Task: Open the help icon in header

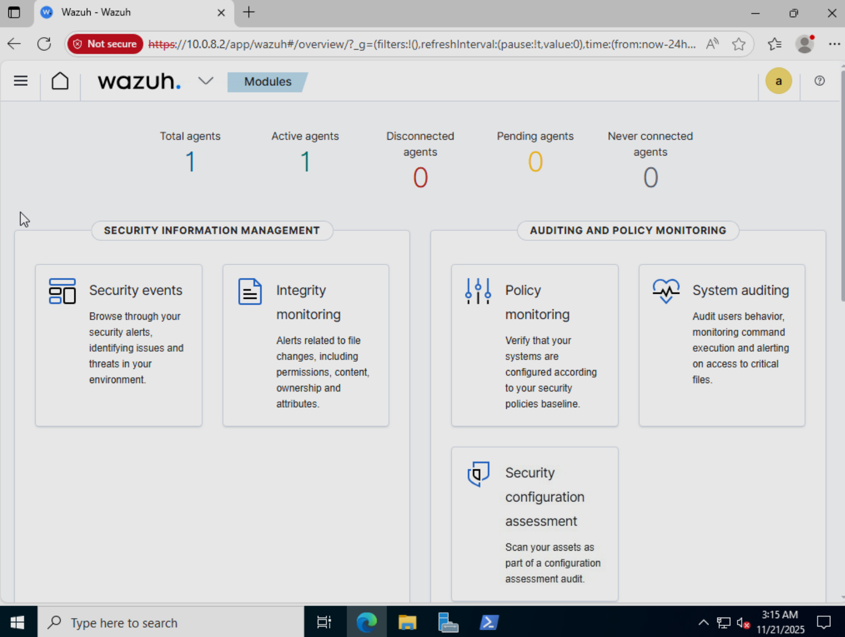Action: pos(819,81)
